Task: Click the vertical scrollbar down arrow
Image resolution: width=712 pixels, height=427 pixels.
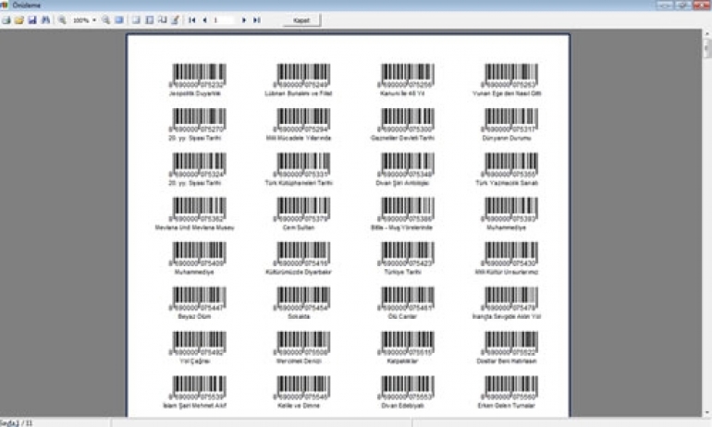Action: tap(707, 412)
